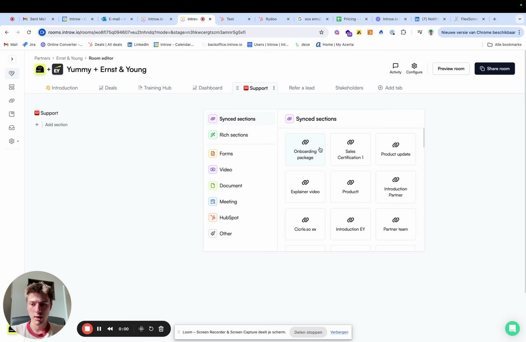Open the Intercom chat bubble
This screenshot has height=342, width=526.
pyautogui.click(x=512, y=328)
